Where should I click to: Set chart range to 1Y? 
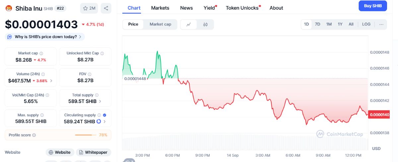[x=340, y=24]
